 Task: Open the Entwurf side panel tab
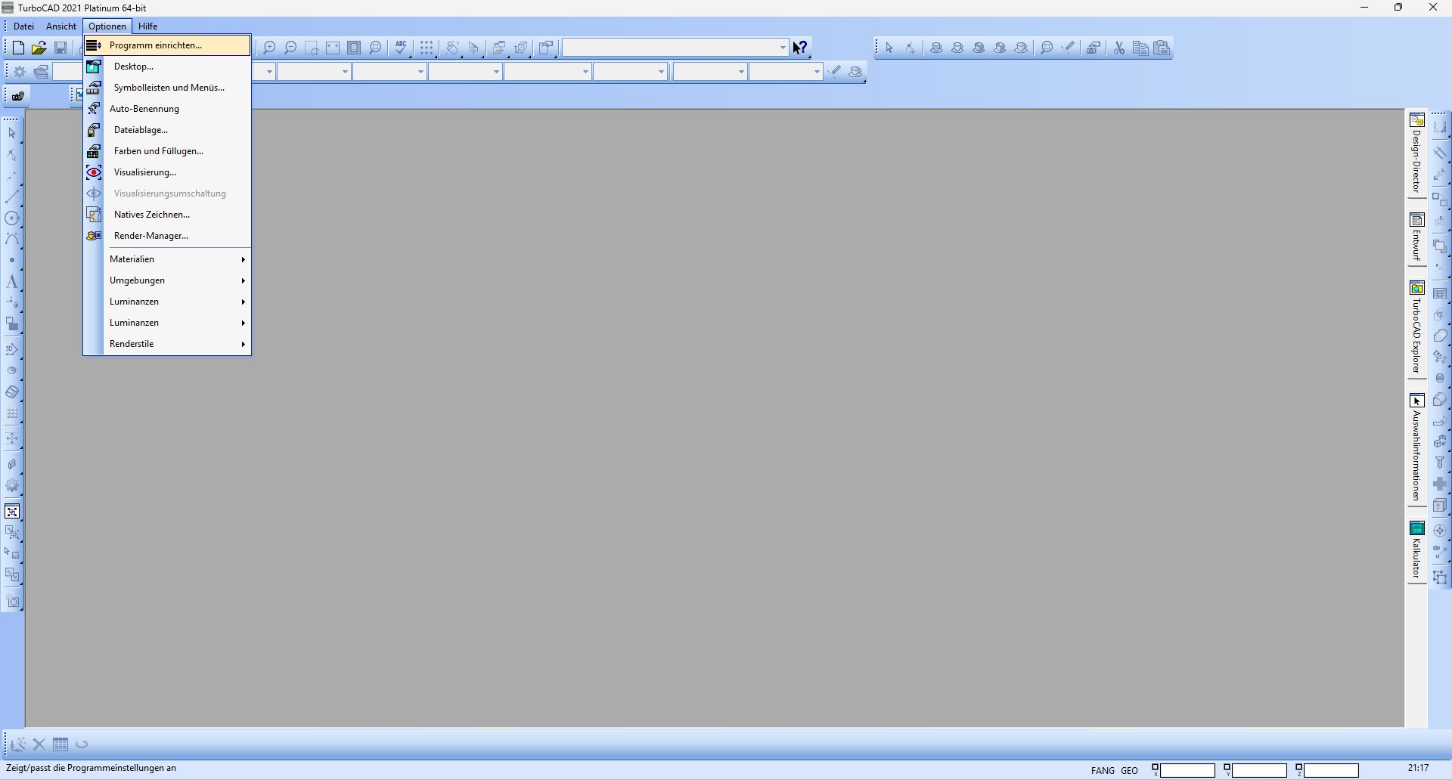pos(1417,237)
